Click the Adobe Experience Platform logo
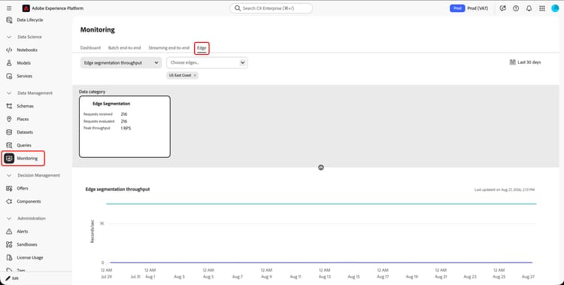The image size is (564, 285). (26, 8)
